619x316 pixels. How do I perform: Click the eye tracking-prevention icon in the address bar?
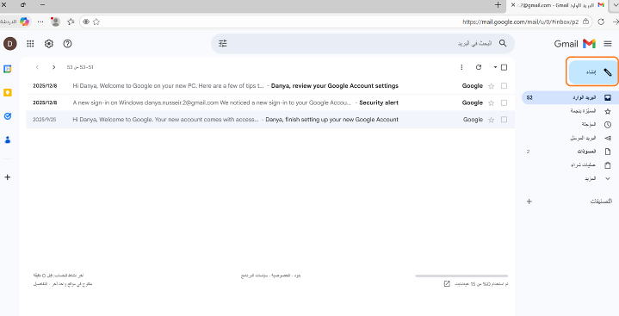click(x=86, y=22)
